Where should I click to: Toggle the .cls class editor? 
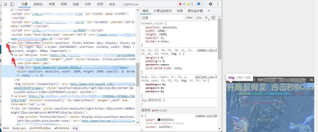coord(198,18)
